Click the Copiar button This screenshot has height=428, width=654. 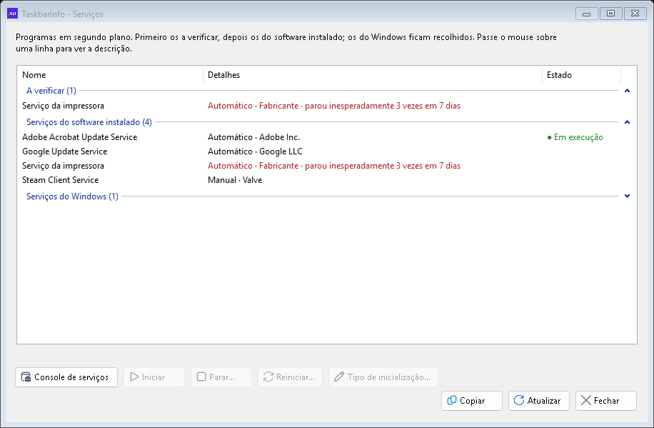[x=472, y=401]
